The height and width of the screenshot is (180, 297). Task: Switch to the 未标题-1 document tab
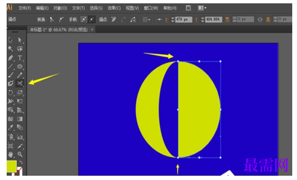pyautogui.click(x=59, y=30)
